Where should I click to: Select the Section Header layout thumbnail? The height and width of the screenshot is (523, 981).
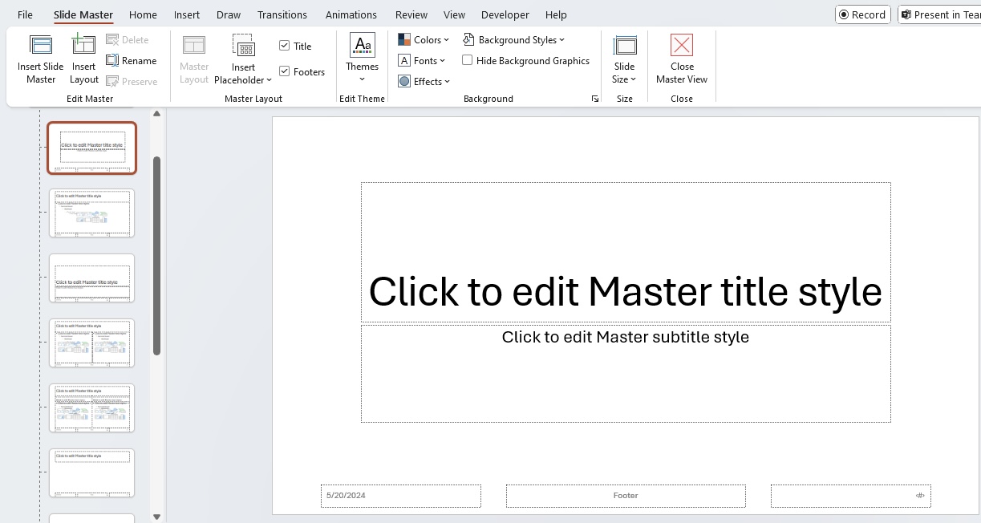coord(92,278)
